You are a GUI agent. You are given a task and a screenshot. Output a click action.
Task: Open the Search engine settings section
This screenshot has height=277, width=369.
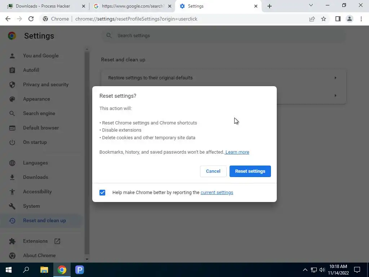pyautogui.click(x=39, y=113)
